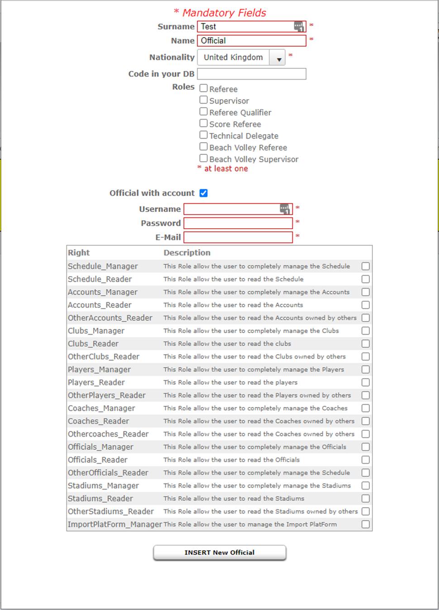Enable the Othercoaches_Reader right
This screenshot has height=610, width=439.
(x=366, y=434)
